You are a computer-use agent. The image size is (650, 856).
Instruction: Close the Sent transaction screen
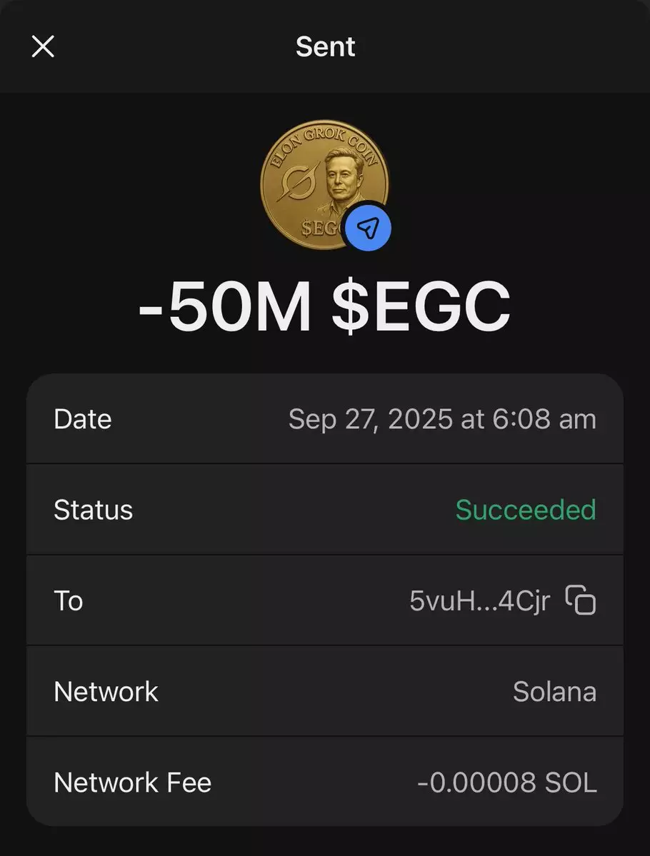(43, 47)
